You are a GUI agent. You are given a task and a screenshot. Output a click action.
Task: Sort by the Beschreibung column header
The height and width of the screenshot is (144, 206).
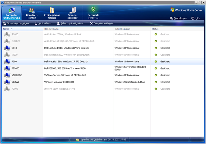51,29
